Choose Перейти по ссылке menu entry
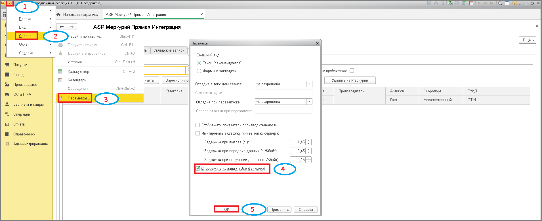Screen dimensions: 542x221 click(x=100, y=36)
